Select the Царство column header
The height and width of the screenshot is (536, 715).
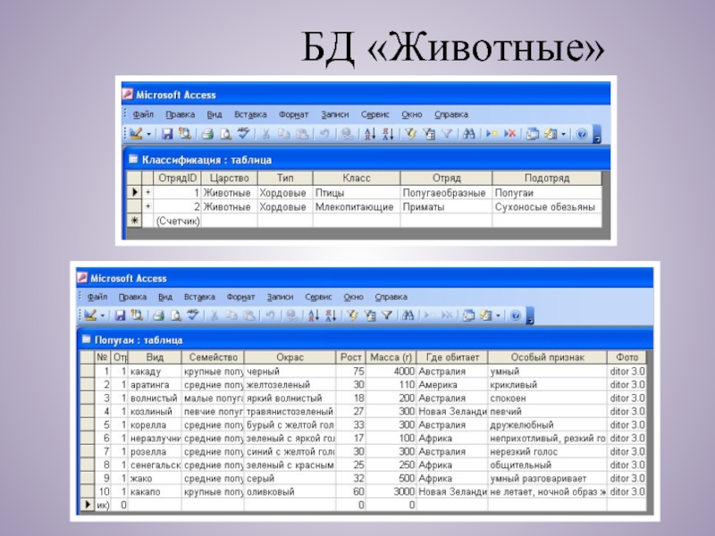click(230, 178)
